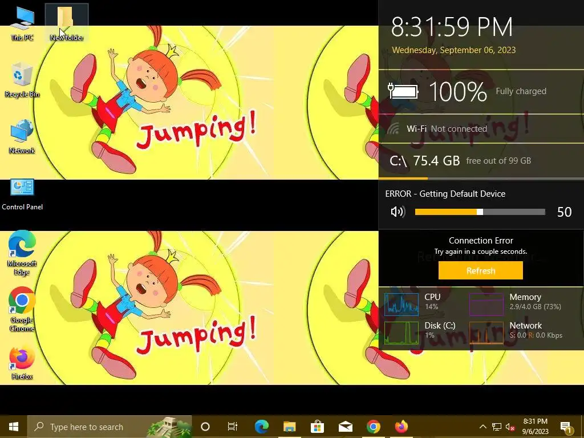
Task: Open Microsoft Store from the taskbar
Action: tap(317, 427)
